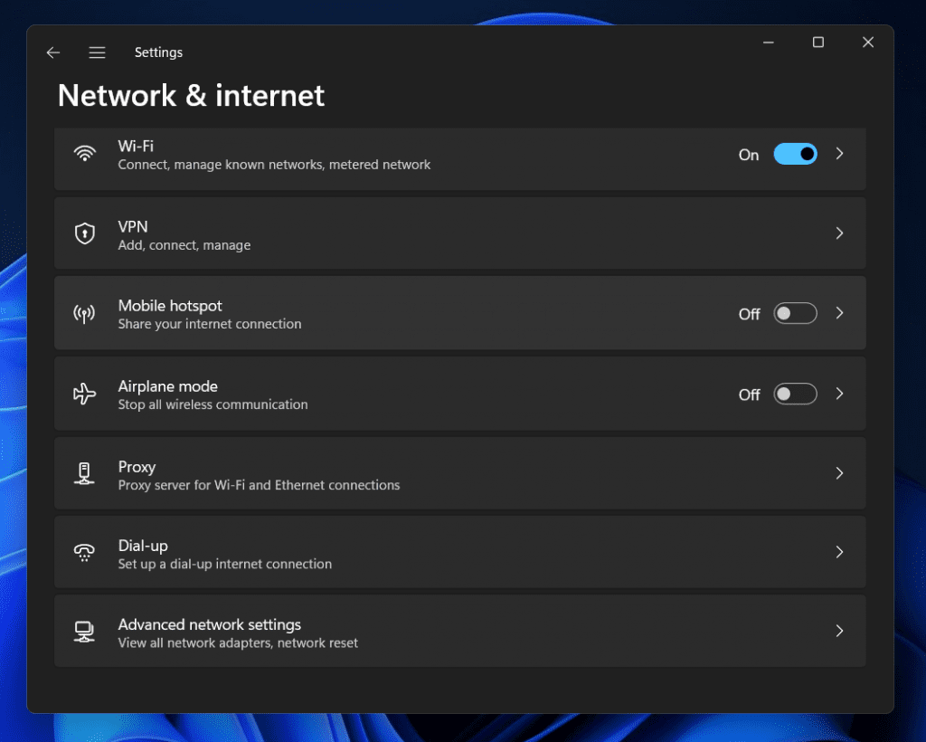Viewport: 926px width, 742px height.
Task: Select the Airplane mode icon
Action: pos(84,394)
